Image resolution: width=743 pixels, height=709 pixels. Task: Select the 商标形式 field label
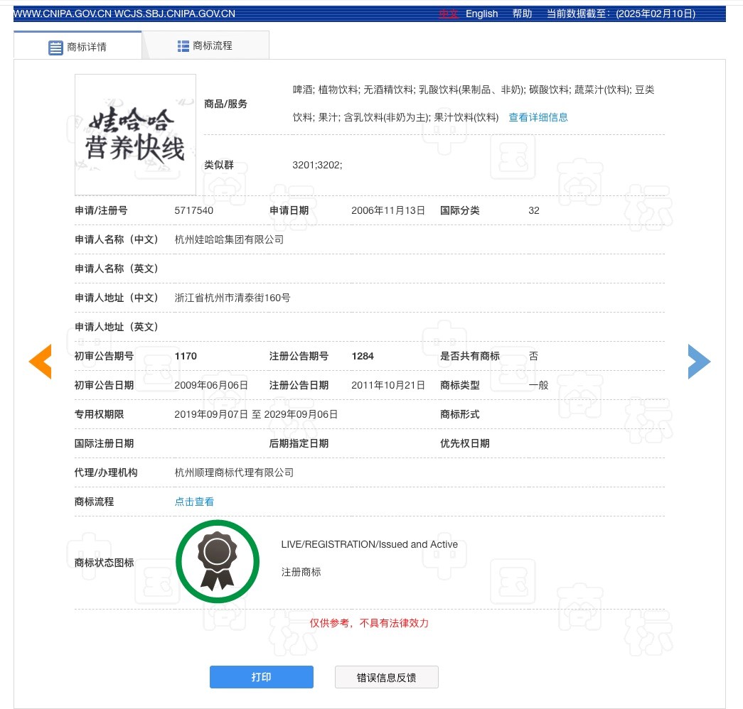[x=459, y=414]
